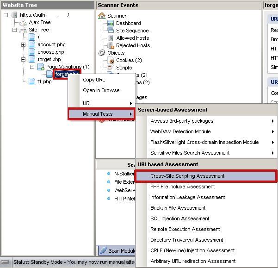The image size is (278, 268).
Task: Open the Rejected Hosts entry
Action: coord(133,45)
